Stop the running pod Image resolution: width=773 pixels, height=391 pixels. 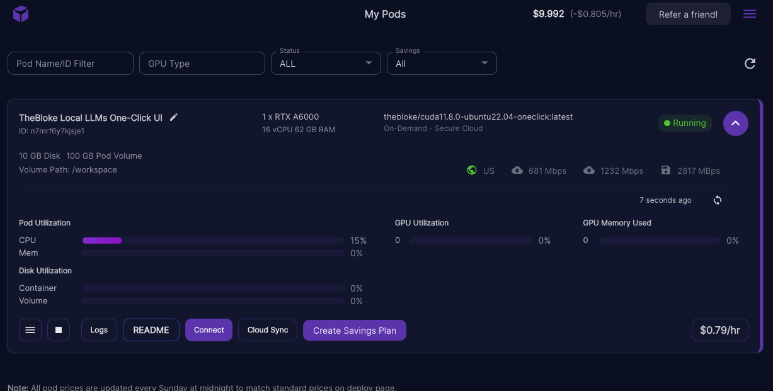(59, 330)
